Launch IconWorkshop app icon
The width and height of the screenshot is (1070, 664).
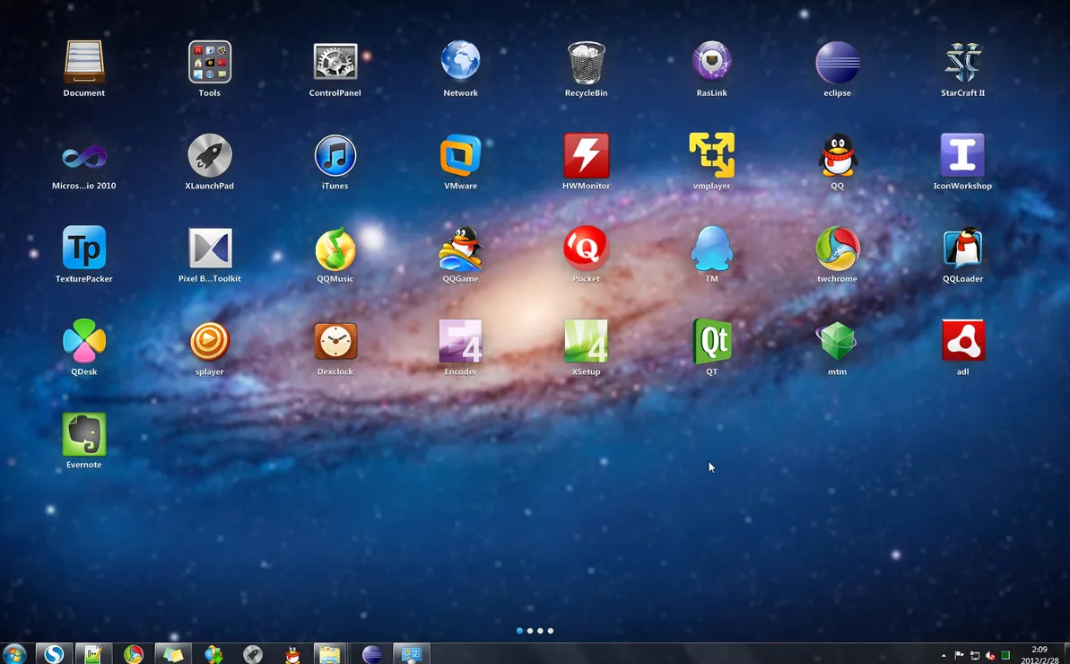[x=963, y=155]
